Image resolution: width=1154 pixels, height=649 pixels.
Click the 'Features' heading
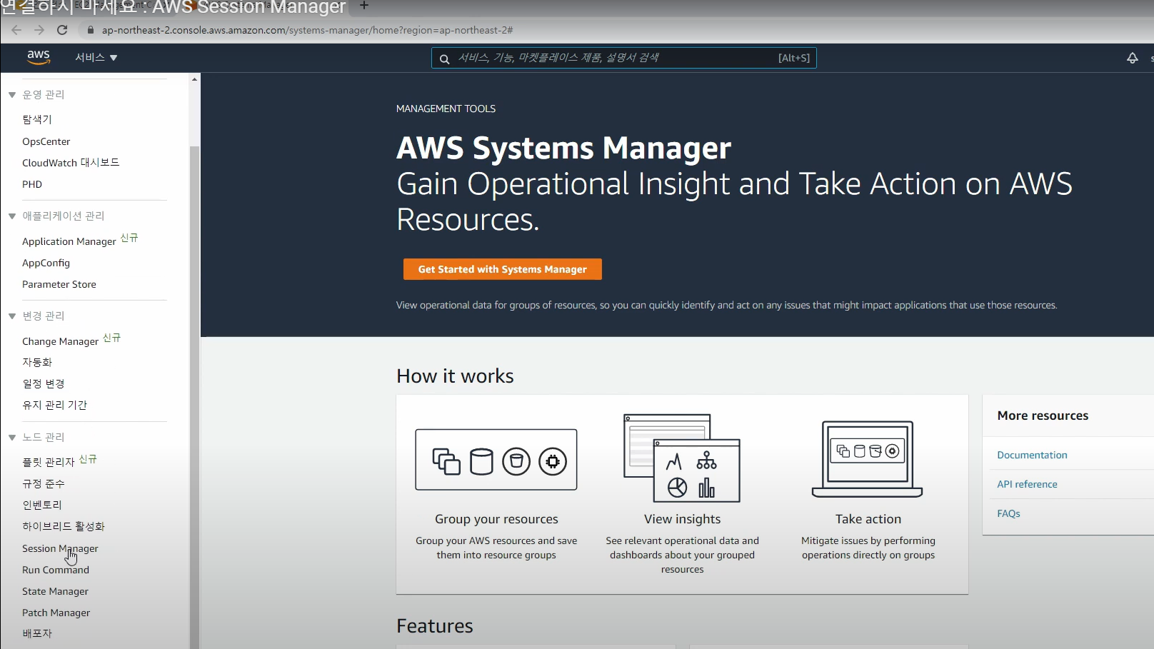pyautogui.click(x=435, y=626)
